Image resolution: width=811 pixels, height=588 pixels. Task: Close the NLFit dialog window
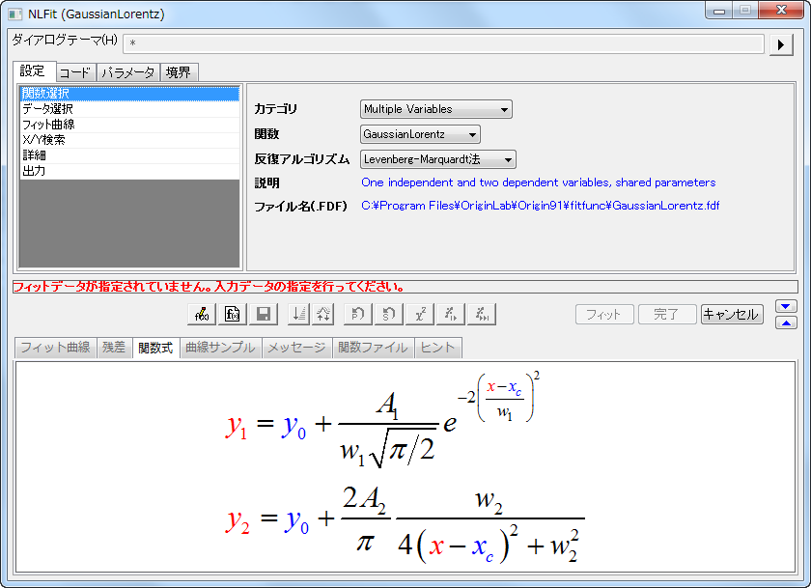(781, 11)
